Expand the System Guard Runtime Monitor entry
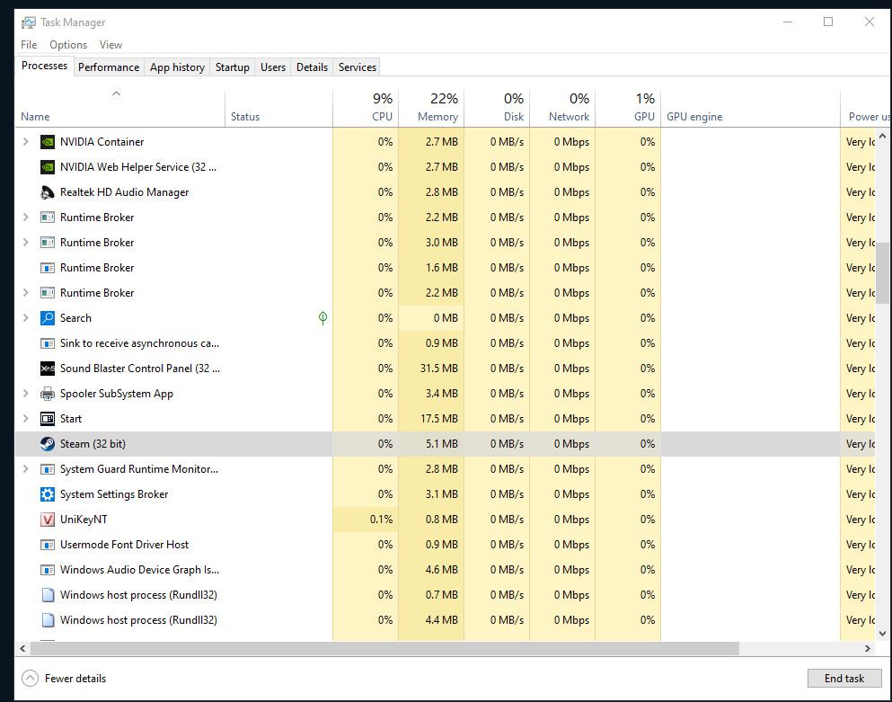This screenshot has width=892, height=702. pyautogui.click(x=24, y=468)
